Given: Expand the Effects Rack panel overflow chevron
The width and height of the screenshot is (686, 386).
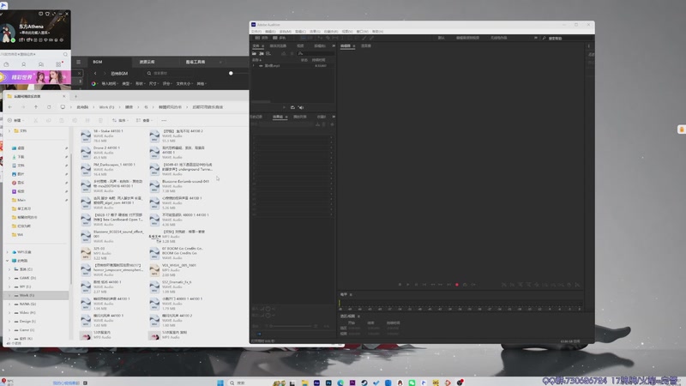Looking at the screenshot, I should pyautogui.click(x=334, y=117).
